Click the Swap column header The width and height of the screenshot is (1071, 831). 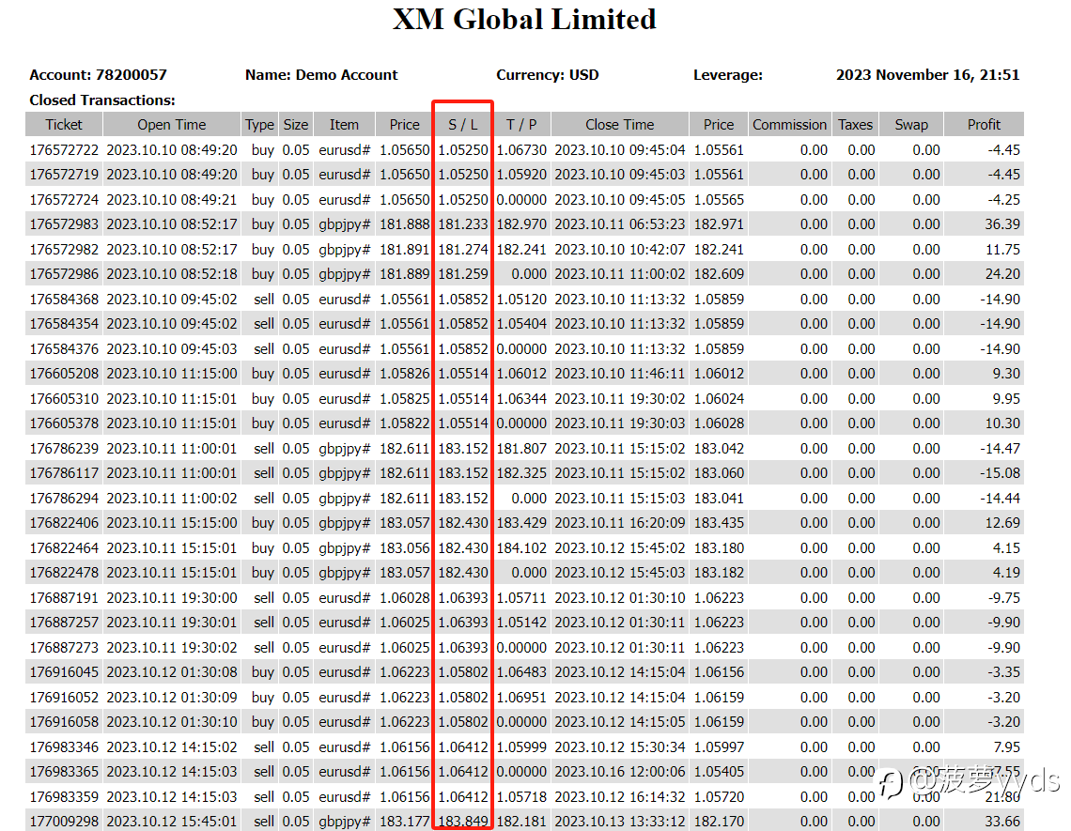(x=911, y=124)
